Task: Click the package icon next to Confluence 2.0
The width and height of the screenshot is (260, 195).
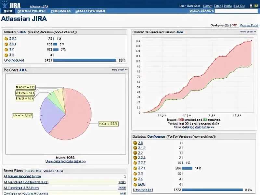Action: pos(135,143)
